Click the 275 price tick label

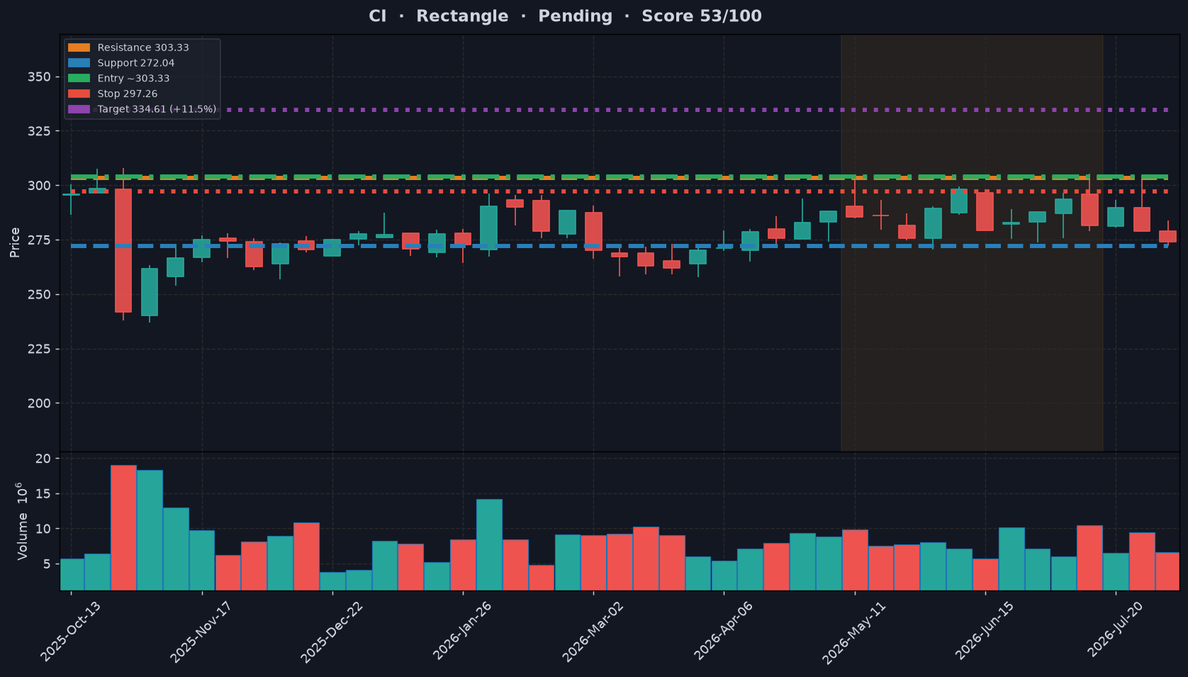click(x=40, y=240)
